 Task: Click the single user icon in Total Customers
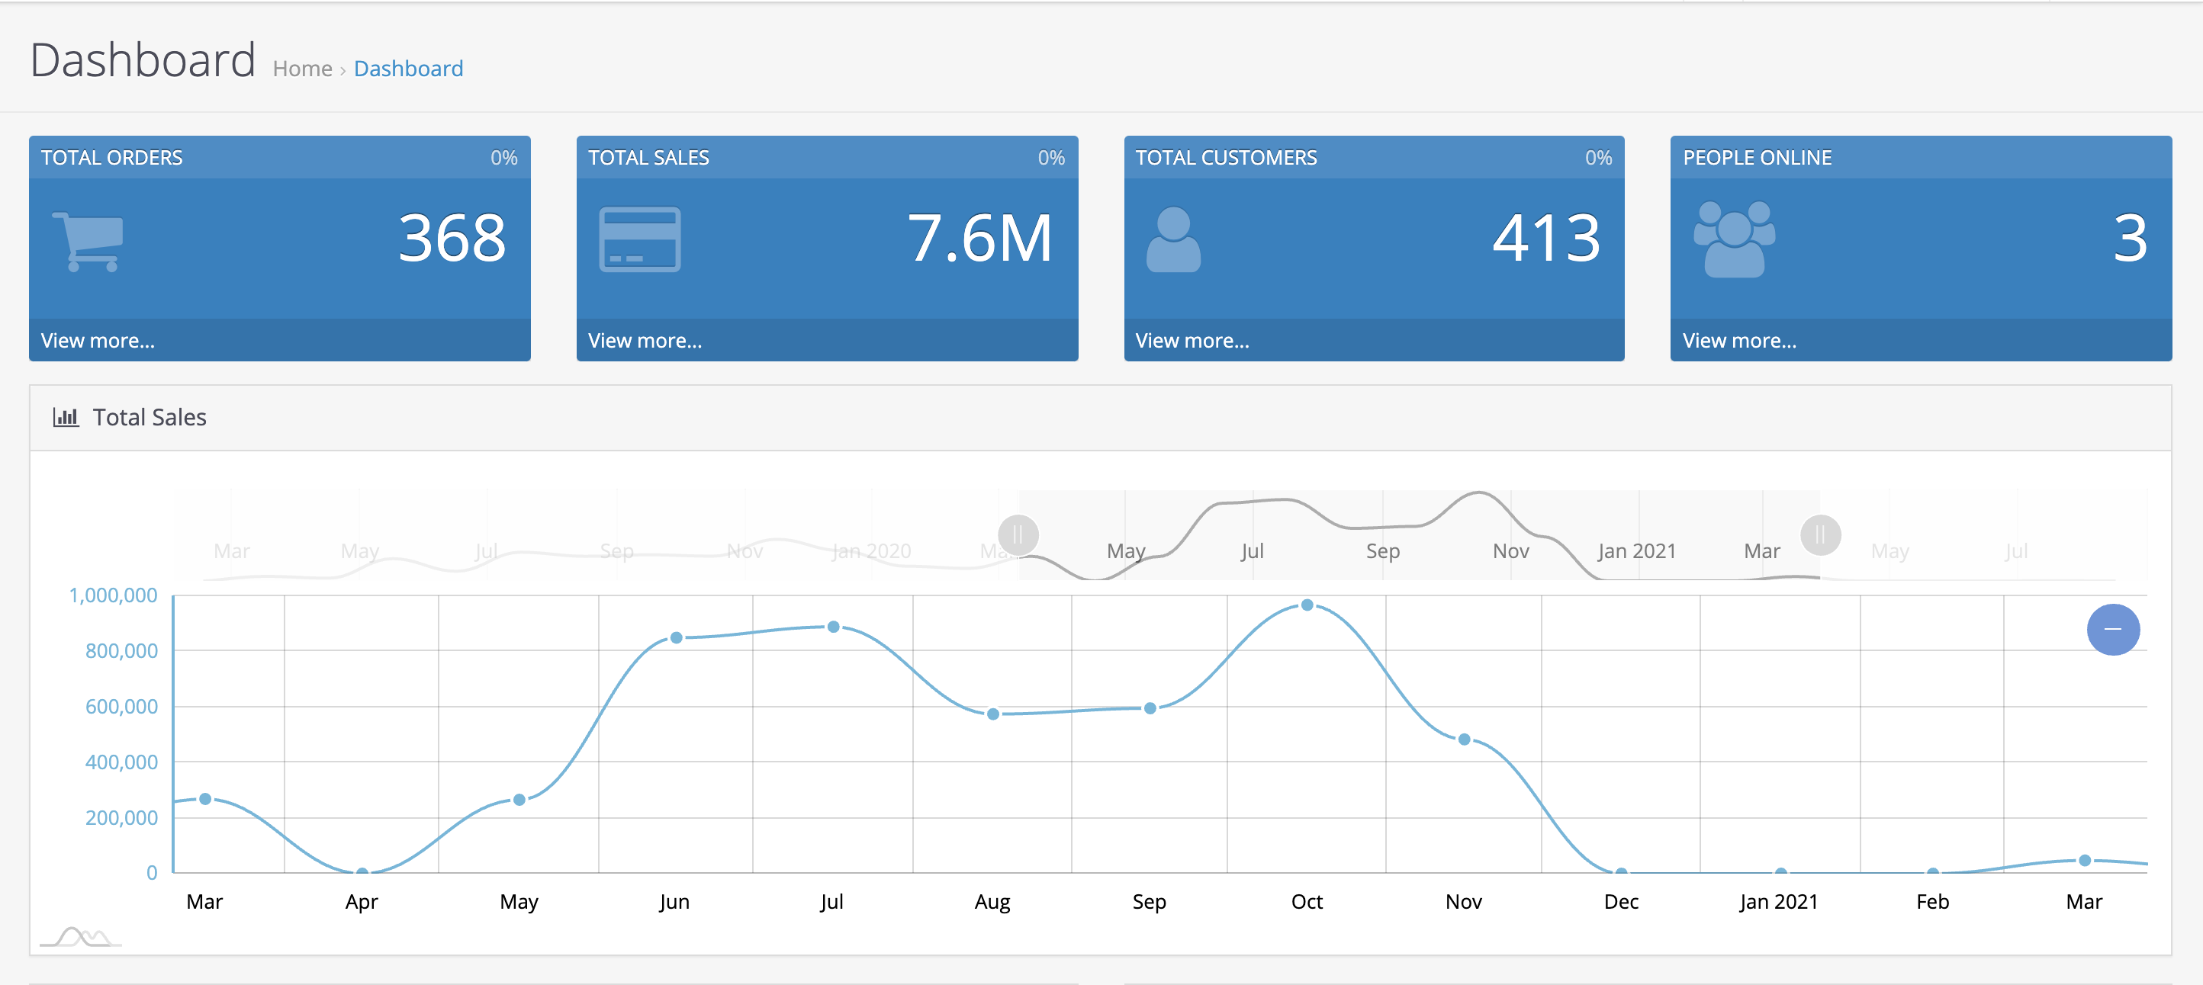(x=1173, y=239)
